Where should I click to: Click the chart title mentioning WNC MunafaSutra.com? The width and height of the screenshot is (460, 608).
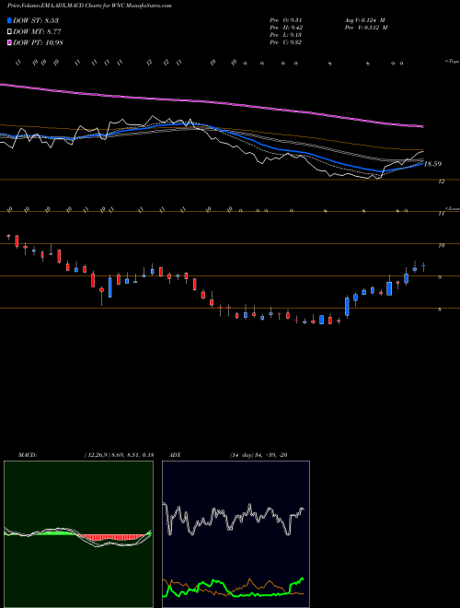[x=89, y=6]
